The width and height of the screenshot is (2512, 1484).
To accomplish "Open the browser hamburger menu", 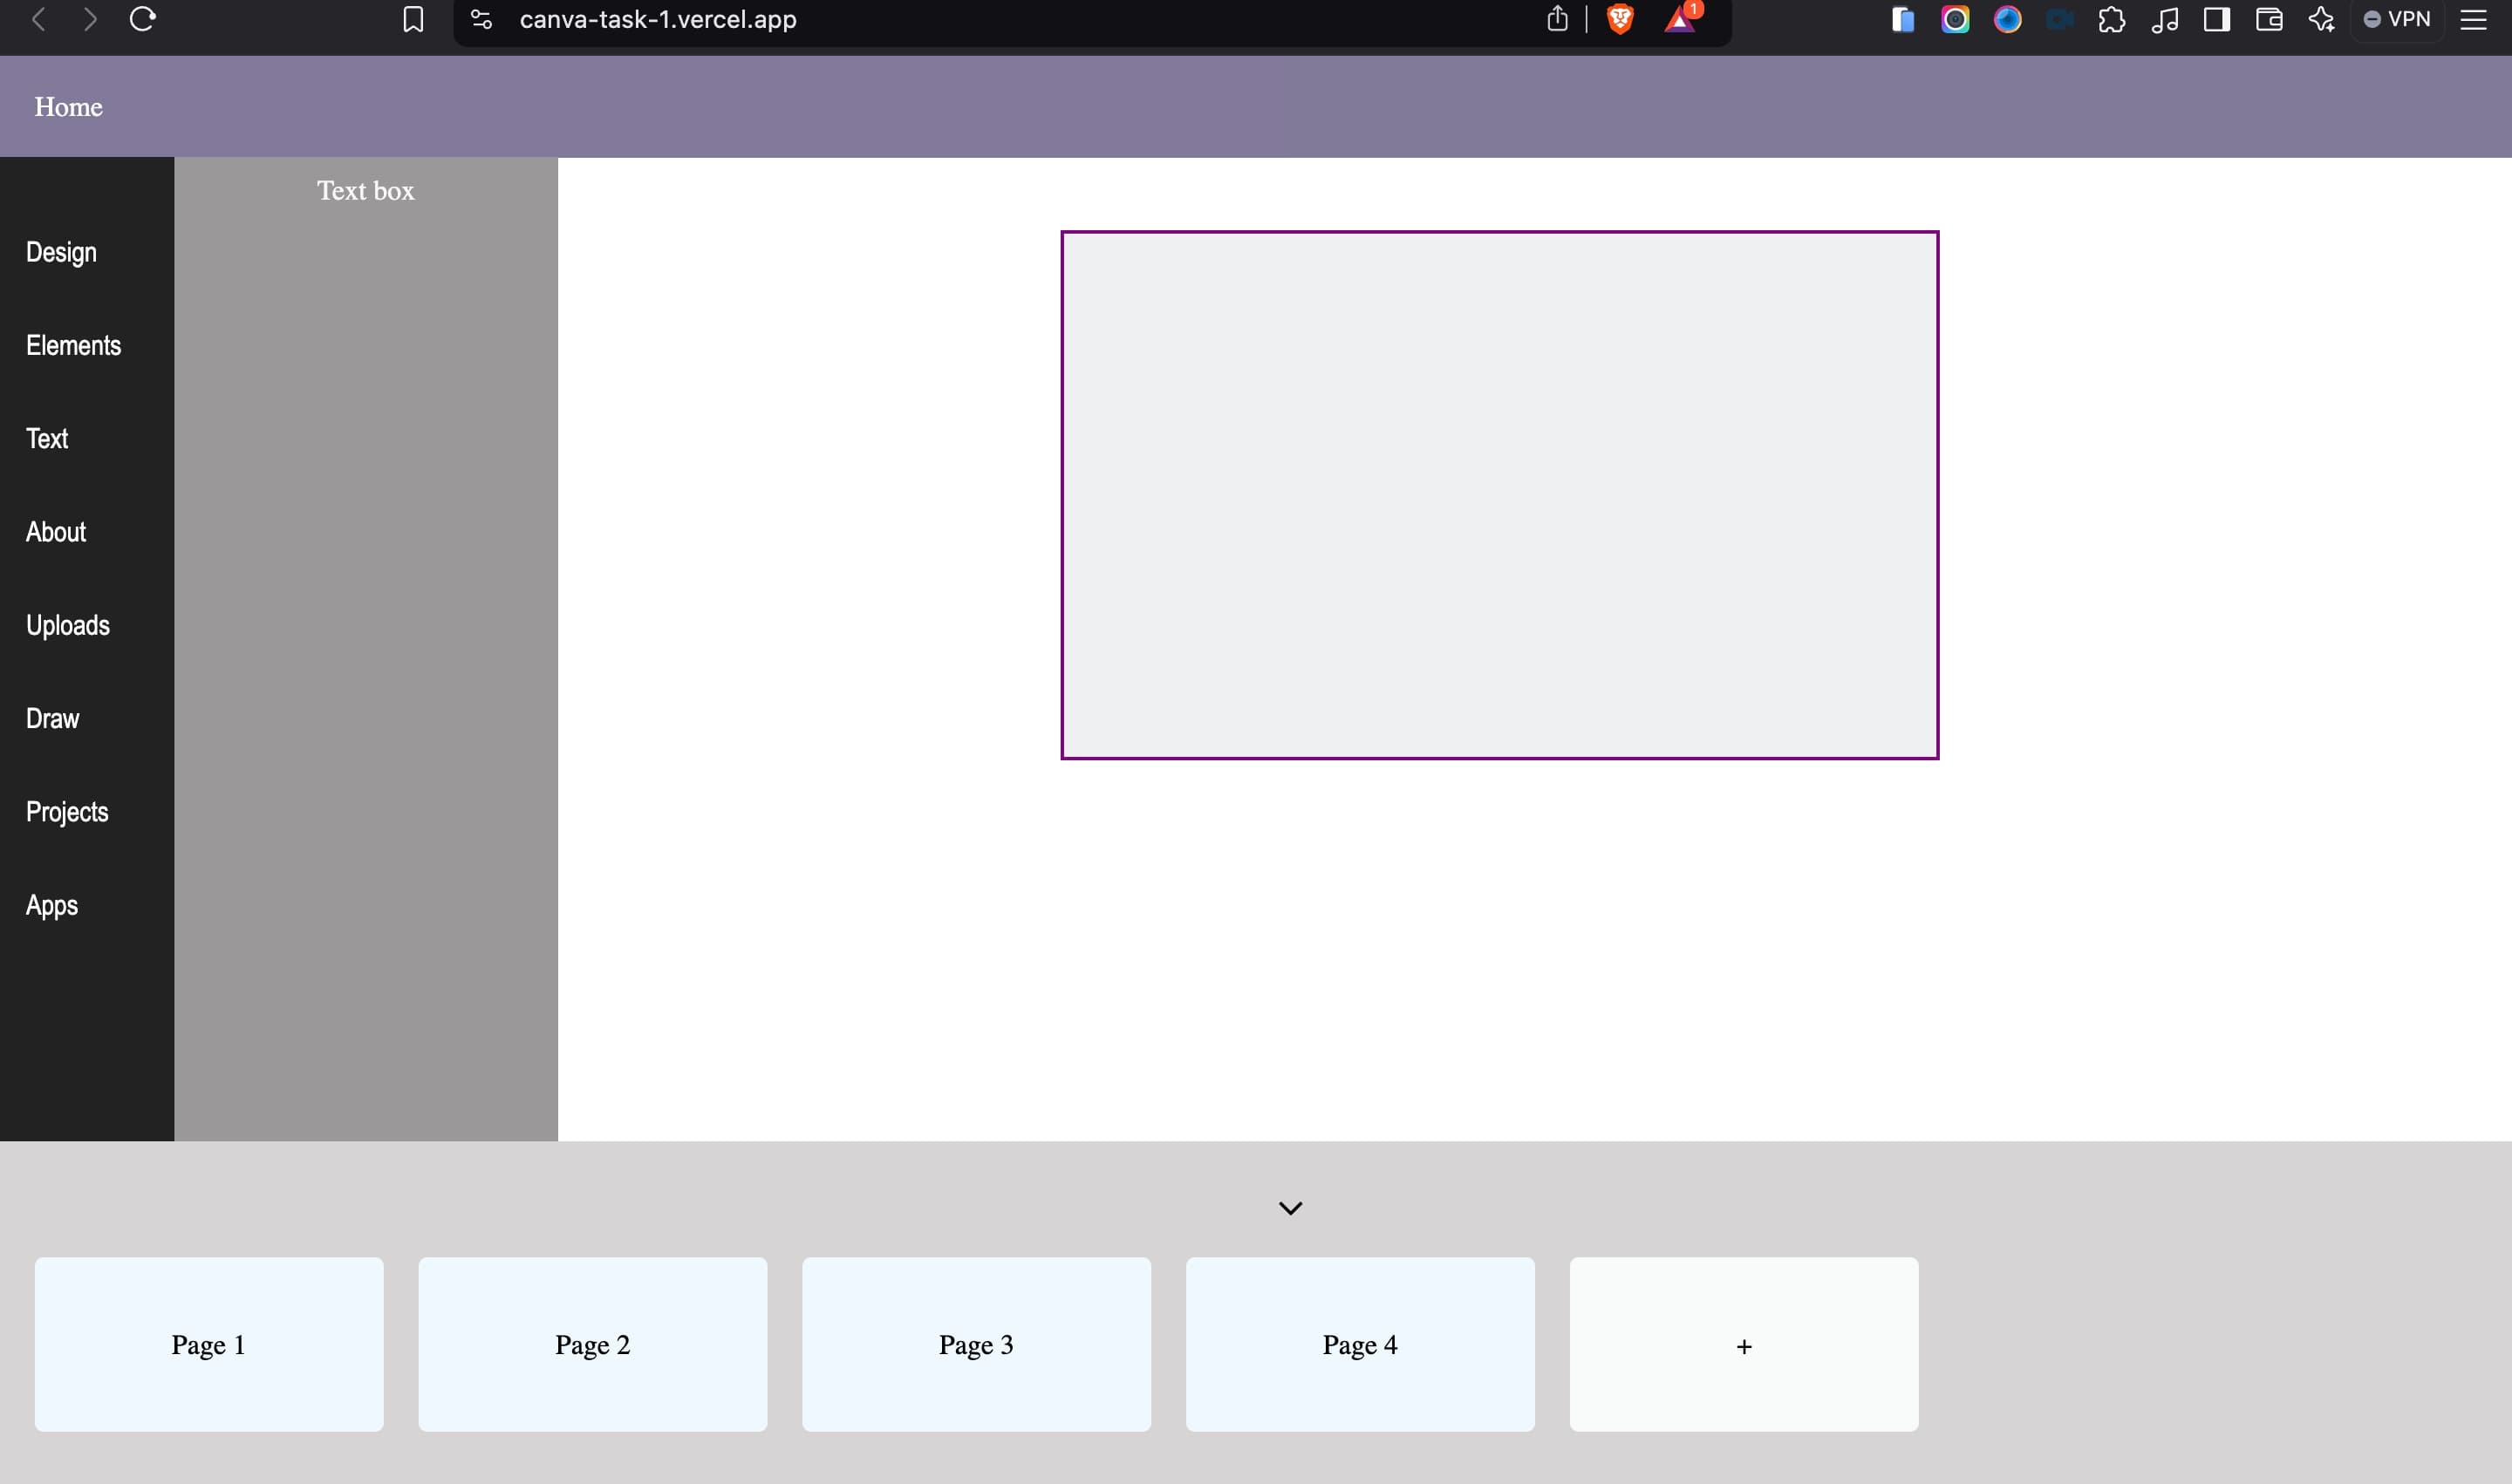I will pos(2473,19).
